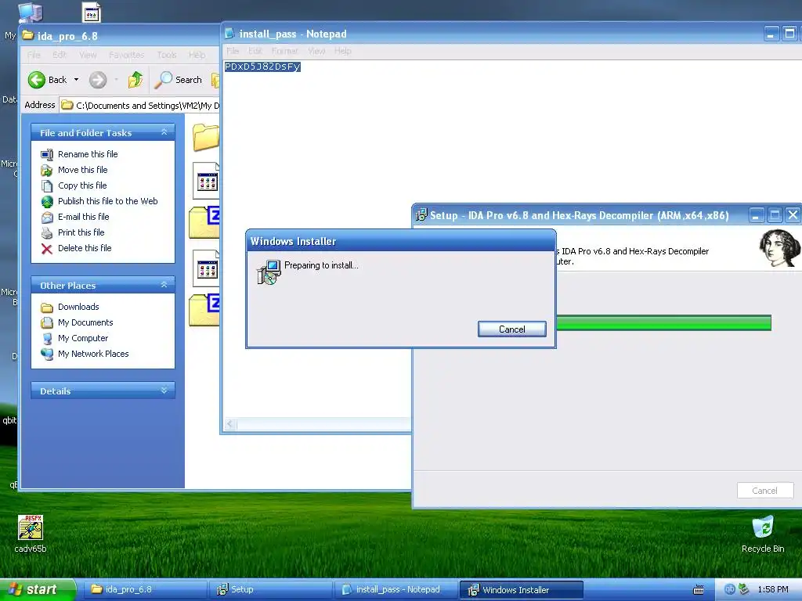Collapse the File and Folder Tasks panel
The image size is (802, 601).
coord(164,132)
